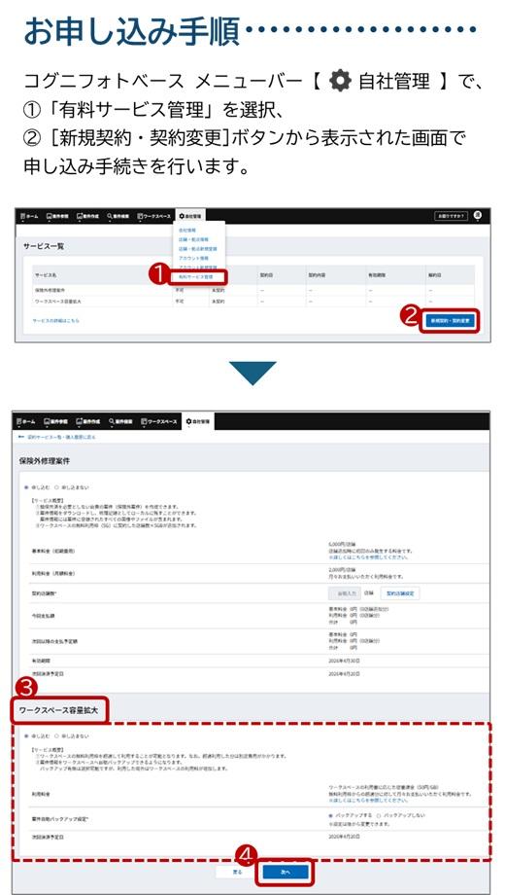Click the 契約店舗設定 button
The width and height of the screenshot is (505, 895).
(x=400, y=593)
